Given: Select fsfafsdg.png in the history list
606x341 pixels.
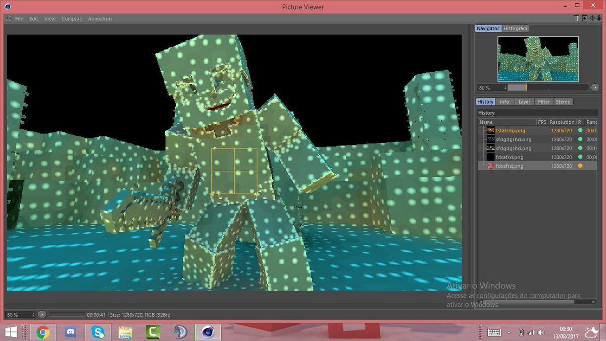Looking at the screenshot, I should pos(510,130).
